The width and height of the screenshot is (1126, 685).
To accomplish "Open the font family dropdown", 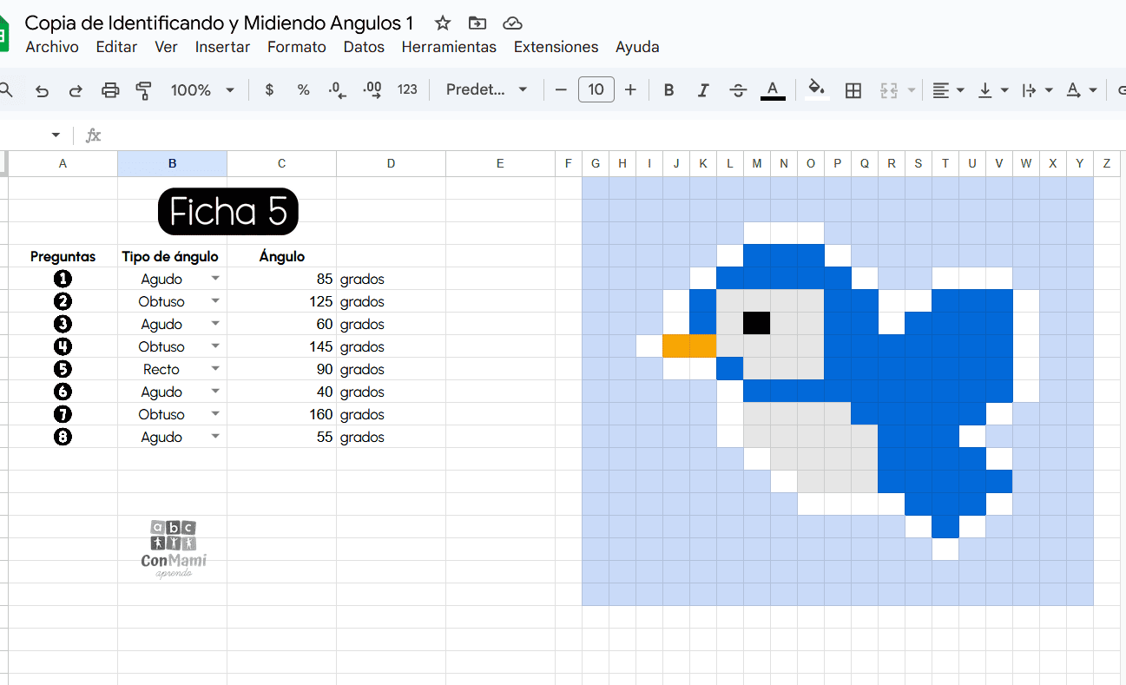I will [486, 90].
